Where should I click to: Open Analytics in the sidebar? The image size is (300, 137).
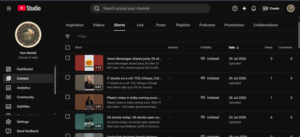28,88
